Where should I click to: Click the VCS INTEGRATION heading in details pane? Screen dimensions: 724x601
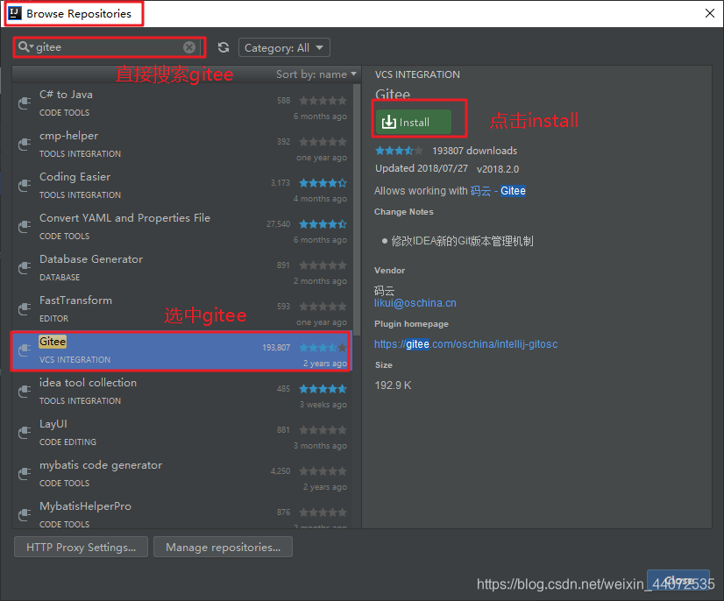point(417,74)
